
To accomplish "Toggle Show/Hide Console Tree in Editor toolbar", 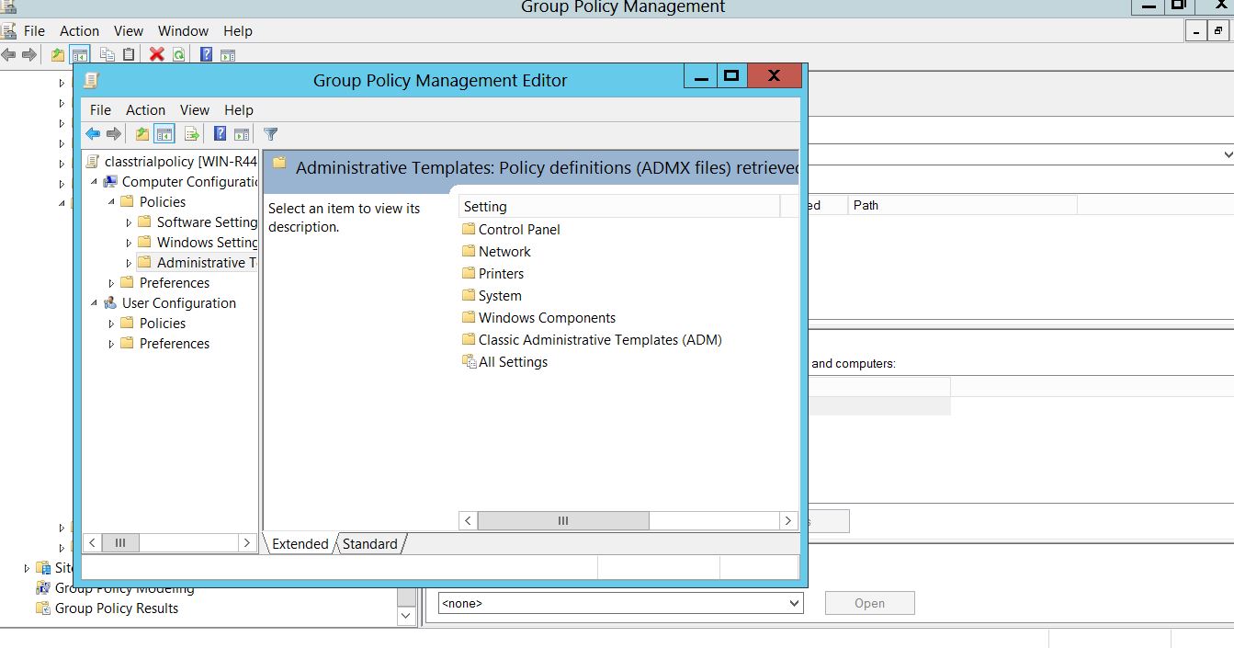I will click(x=164, y=134).
